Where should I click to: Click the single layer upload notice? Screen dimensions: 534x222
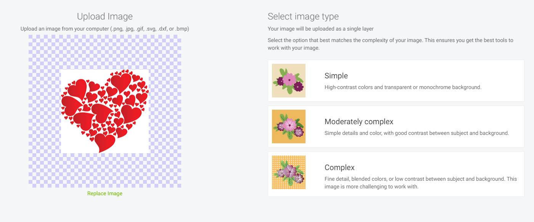point(320,29)
